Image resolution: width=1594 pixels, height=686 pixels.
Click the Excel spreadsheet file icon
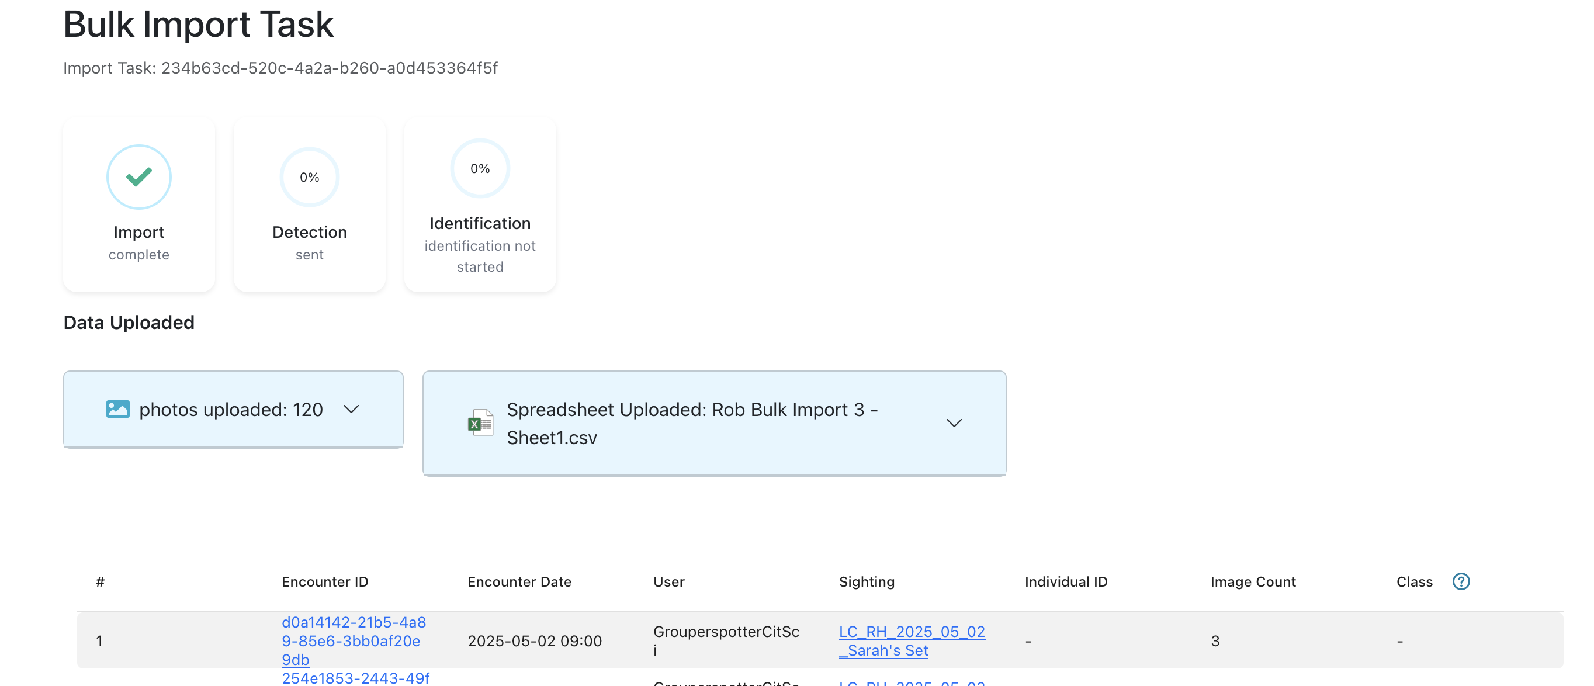(x=480, y=423)
